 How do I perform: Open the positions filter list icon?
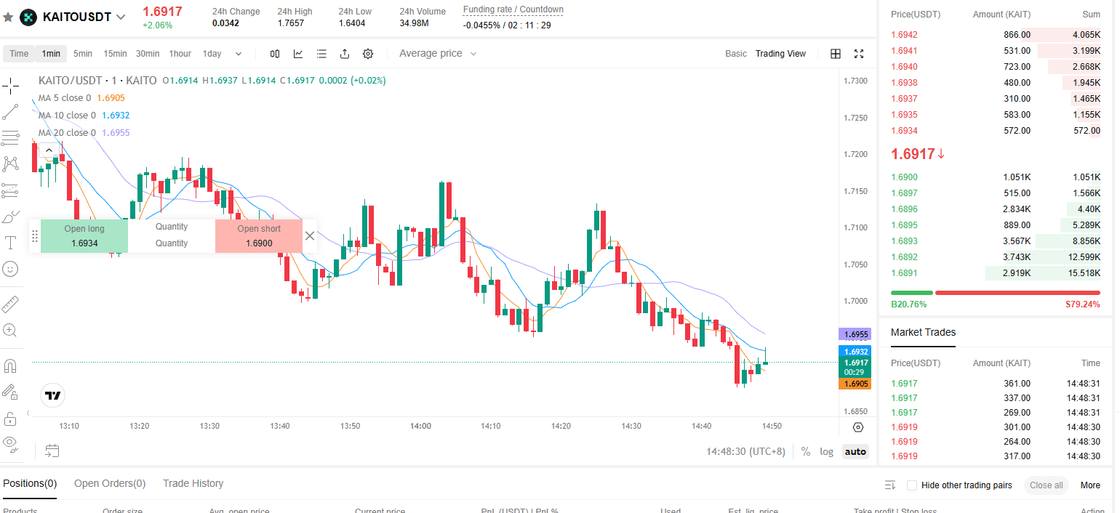pos(889,485)
